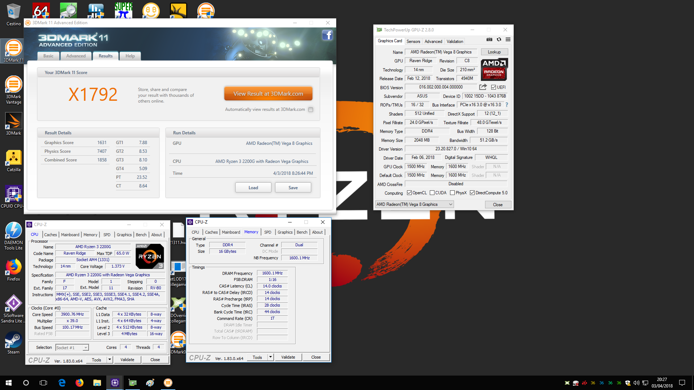Open File Explorer from the taskbar

coord(97,383)
